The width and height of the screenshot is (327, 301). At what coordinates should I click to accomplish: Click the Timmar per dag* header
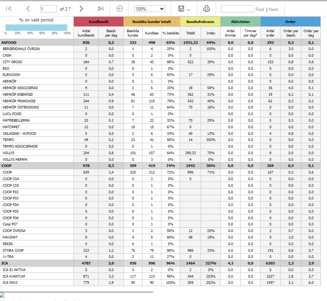point(250,33)
